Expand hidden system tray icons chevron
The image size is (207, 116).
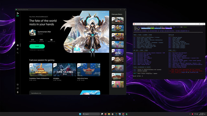coord(190,114)
